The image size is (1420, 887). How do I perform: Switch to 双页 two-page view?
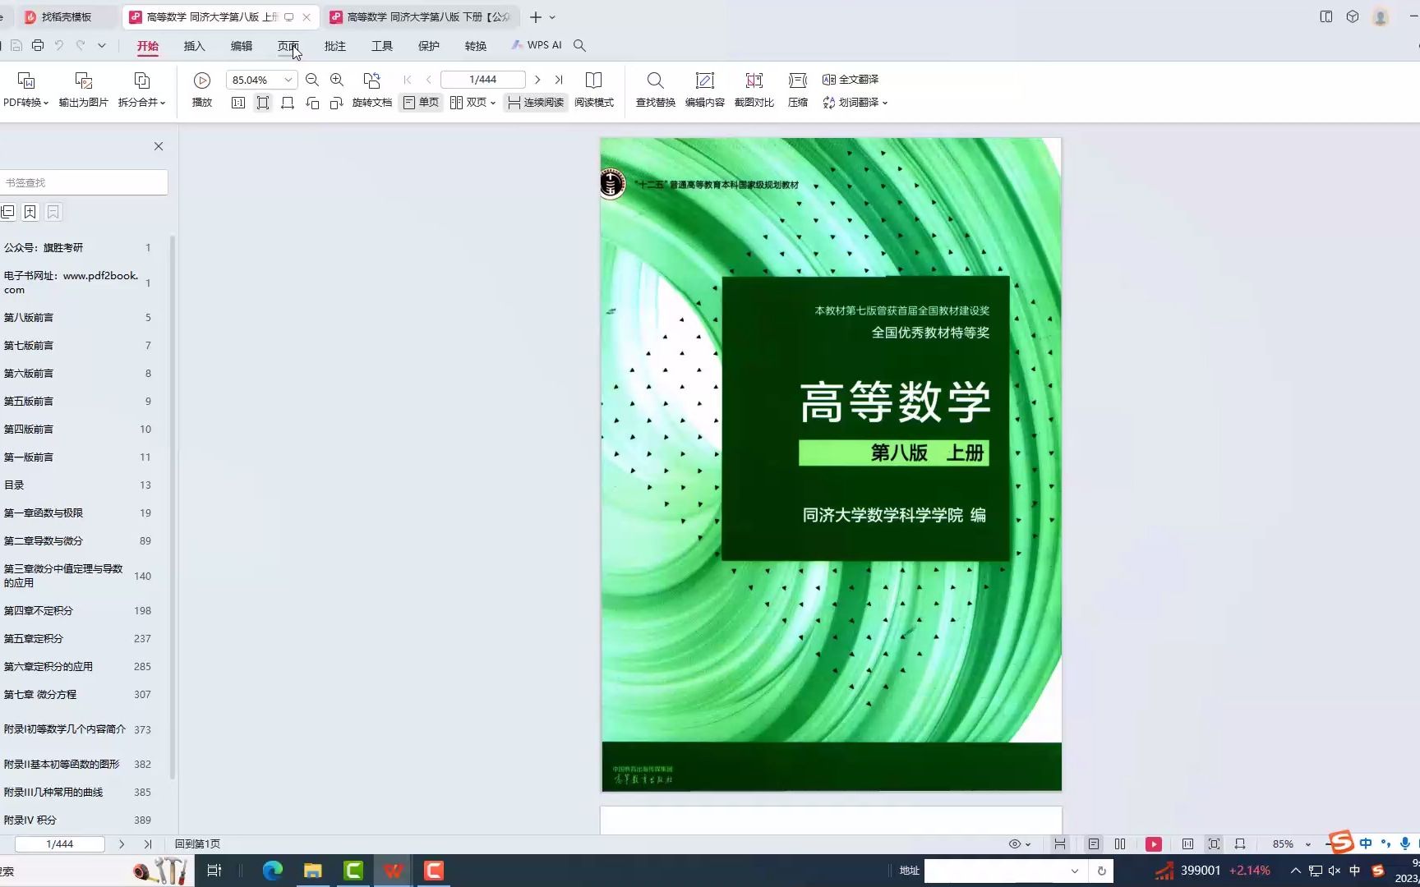coord(468,103)
